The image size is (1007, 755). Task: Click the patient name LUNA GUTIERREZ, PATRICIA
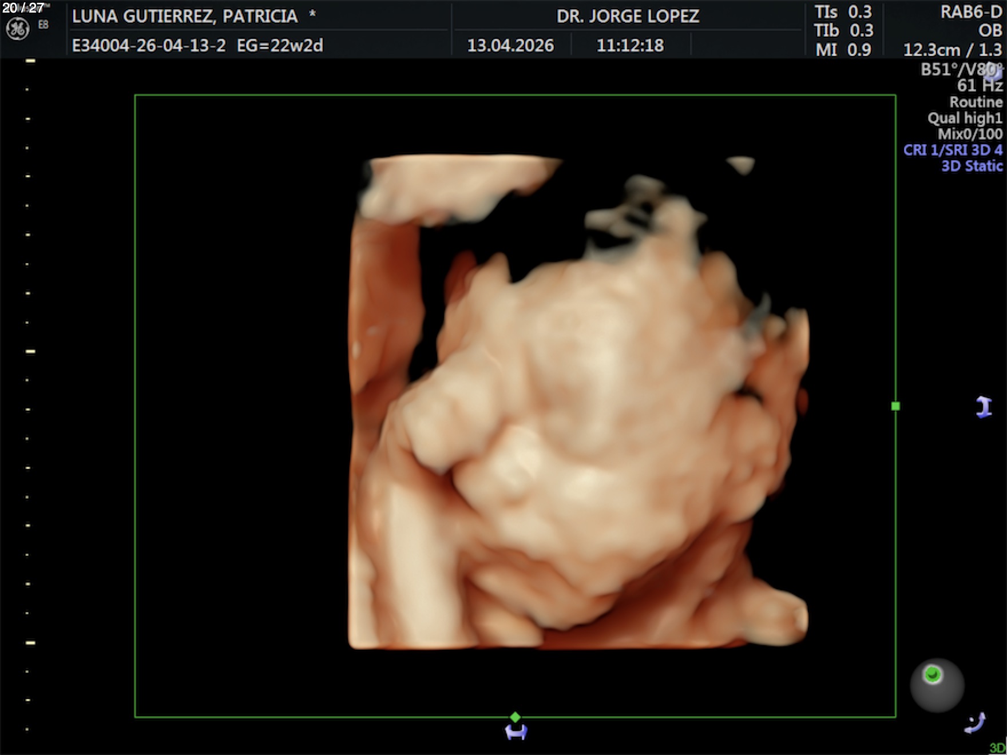pyautogui.click(x=185, y=17)
